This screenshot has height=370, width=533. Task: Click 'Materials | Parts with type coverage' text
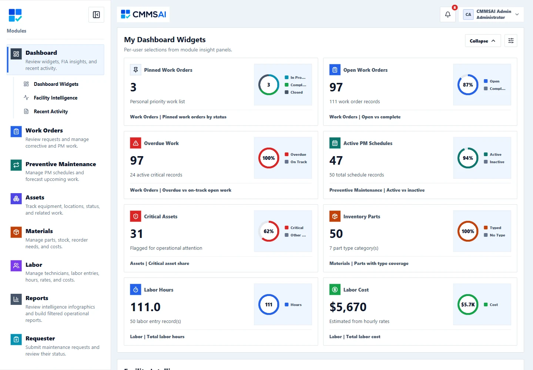point(369,263)
